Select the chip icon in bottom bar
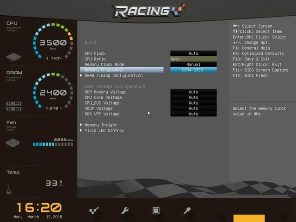Screen dimensions: 296x222 (x=156, y=211)
